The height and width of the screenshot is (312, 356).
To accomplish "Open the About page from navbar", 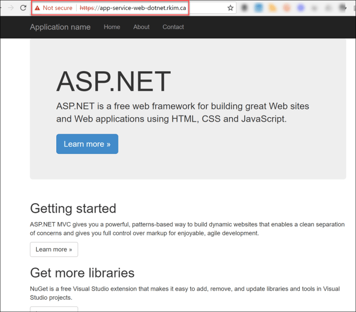I will point(141,27).
